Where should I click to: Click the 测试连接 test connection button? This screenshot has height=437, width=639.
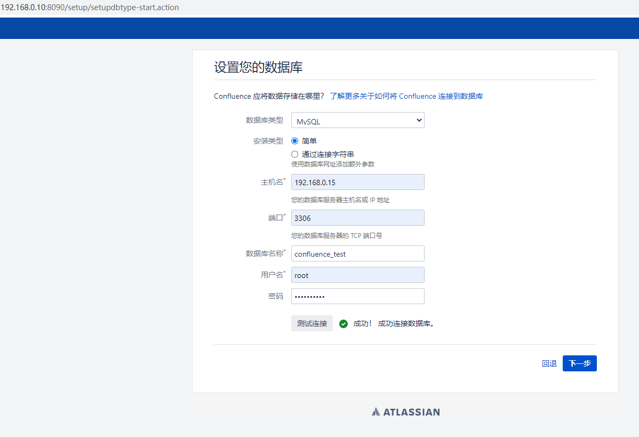[x=311, y=323]
